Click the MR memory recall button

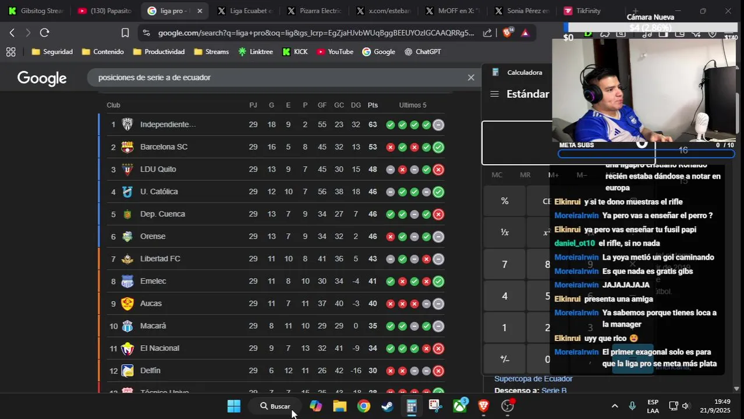(525, 175)
